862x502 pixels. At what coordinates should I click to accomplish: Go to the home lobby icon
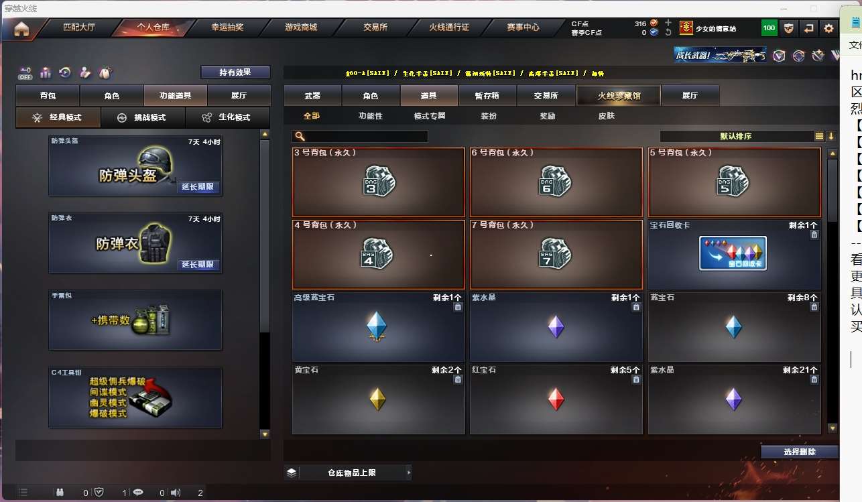click(x=21, y=29)
